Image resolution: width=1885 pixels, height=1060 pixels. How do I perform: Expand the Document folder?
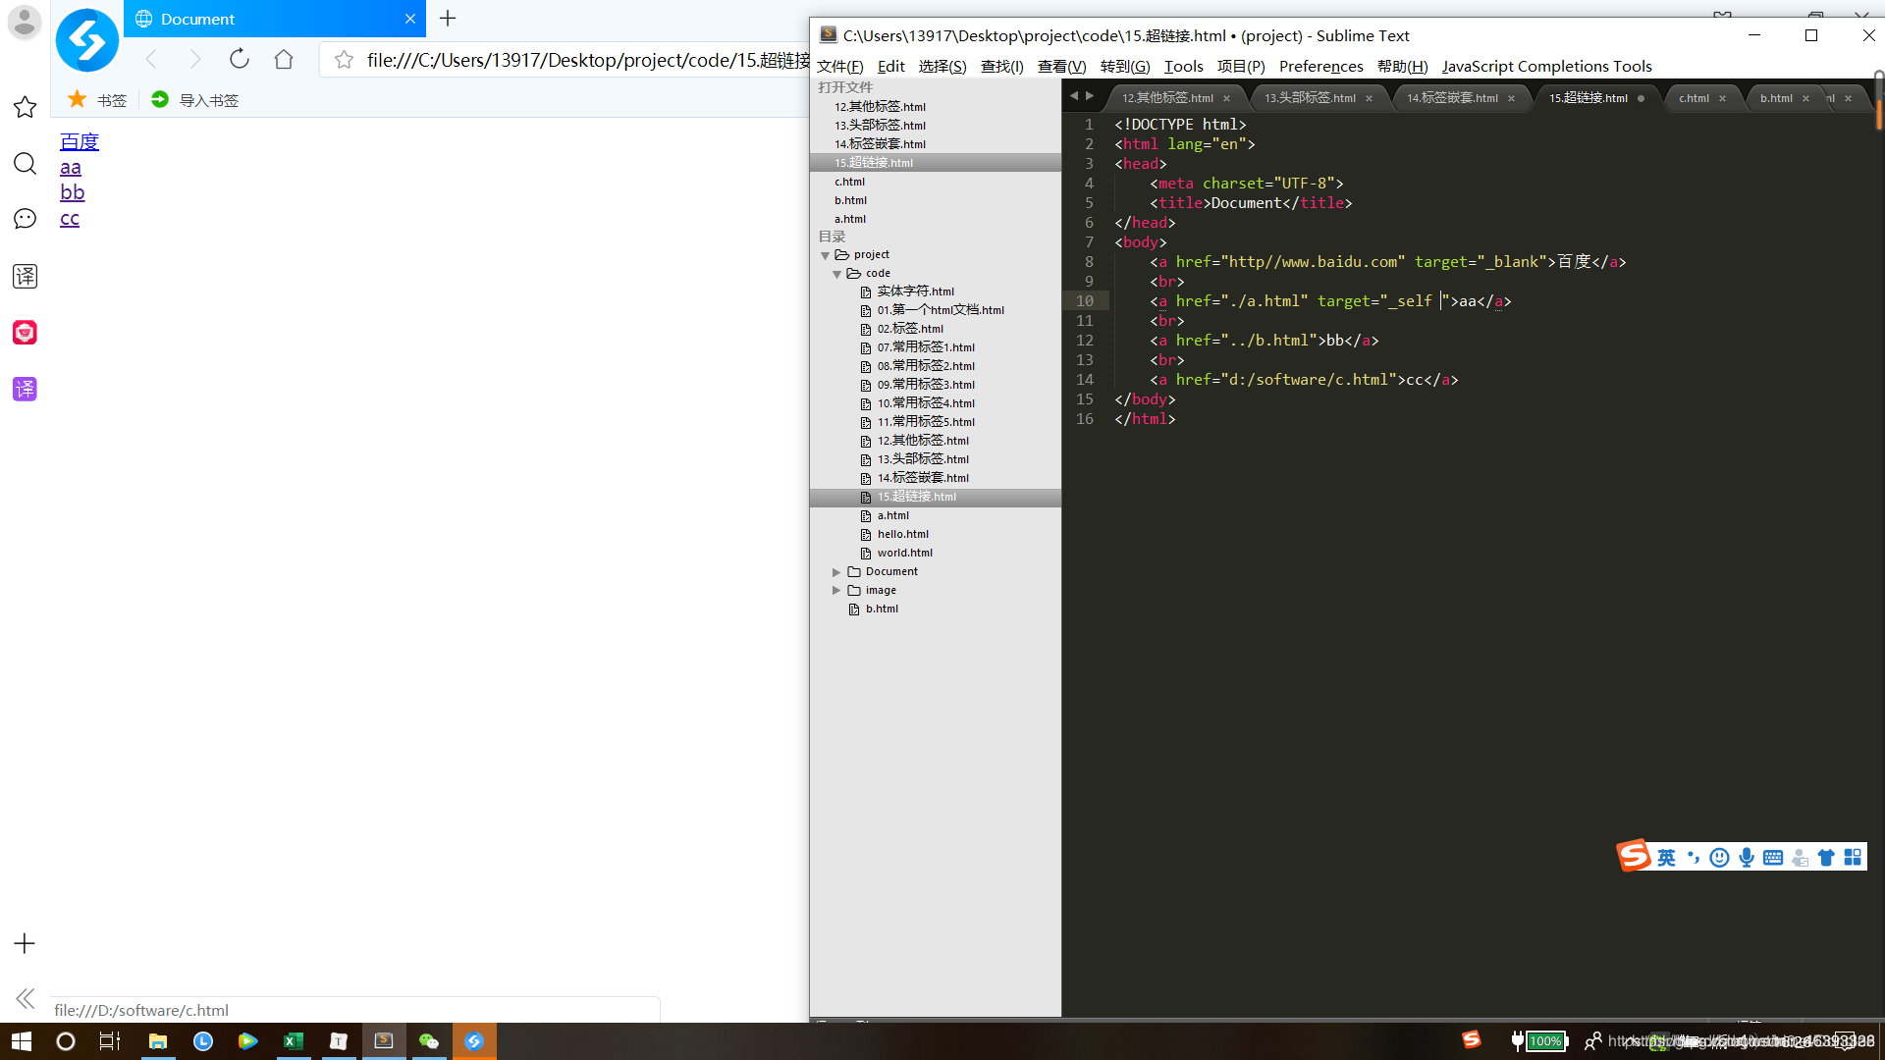(836, 572)
